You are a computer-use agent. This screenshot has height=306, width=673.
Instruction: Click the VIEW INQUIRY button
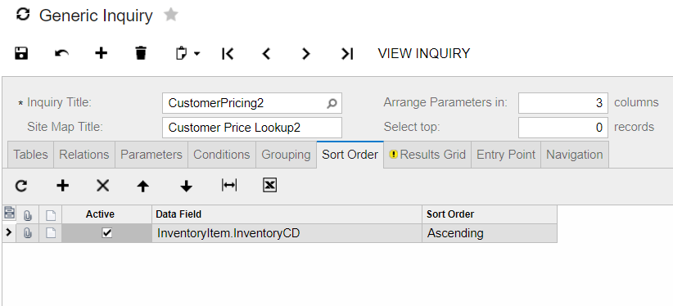click(x=423, y=54)
